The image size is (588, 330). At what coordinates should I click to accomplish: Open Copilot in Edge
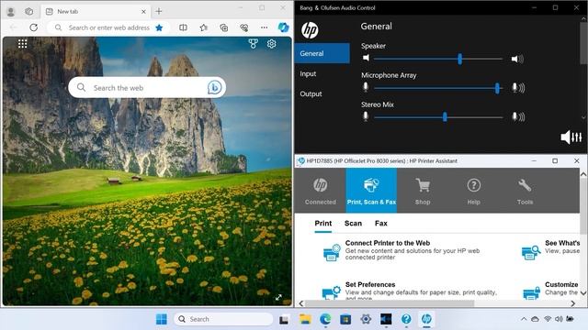click(x=284, y=27)
